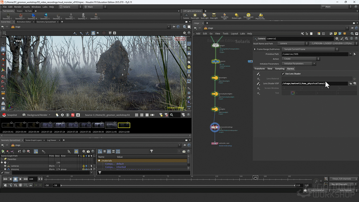Click the Snapshot icon in render gallery
Image resolution: width=359 pixels, height=202 pixels.
(x=4, y=115)
